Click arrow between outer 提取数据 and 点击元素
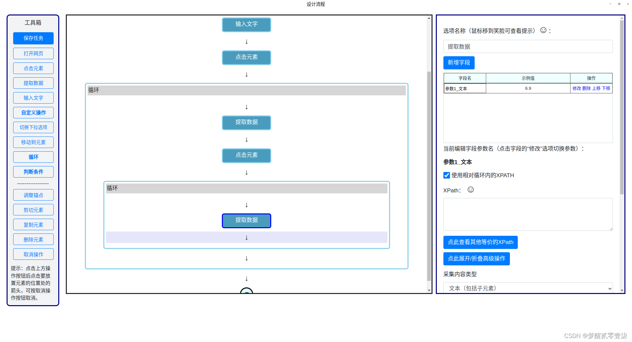This screenshot has width=632, height=342. coord(247,139)
